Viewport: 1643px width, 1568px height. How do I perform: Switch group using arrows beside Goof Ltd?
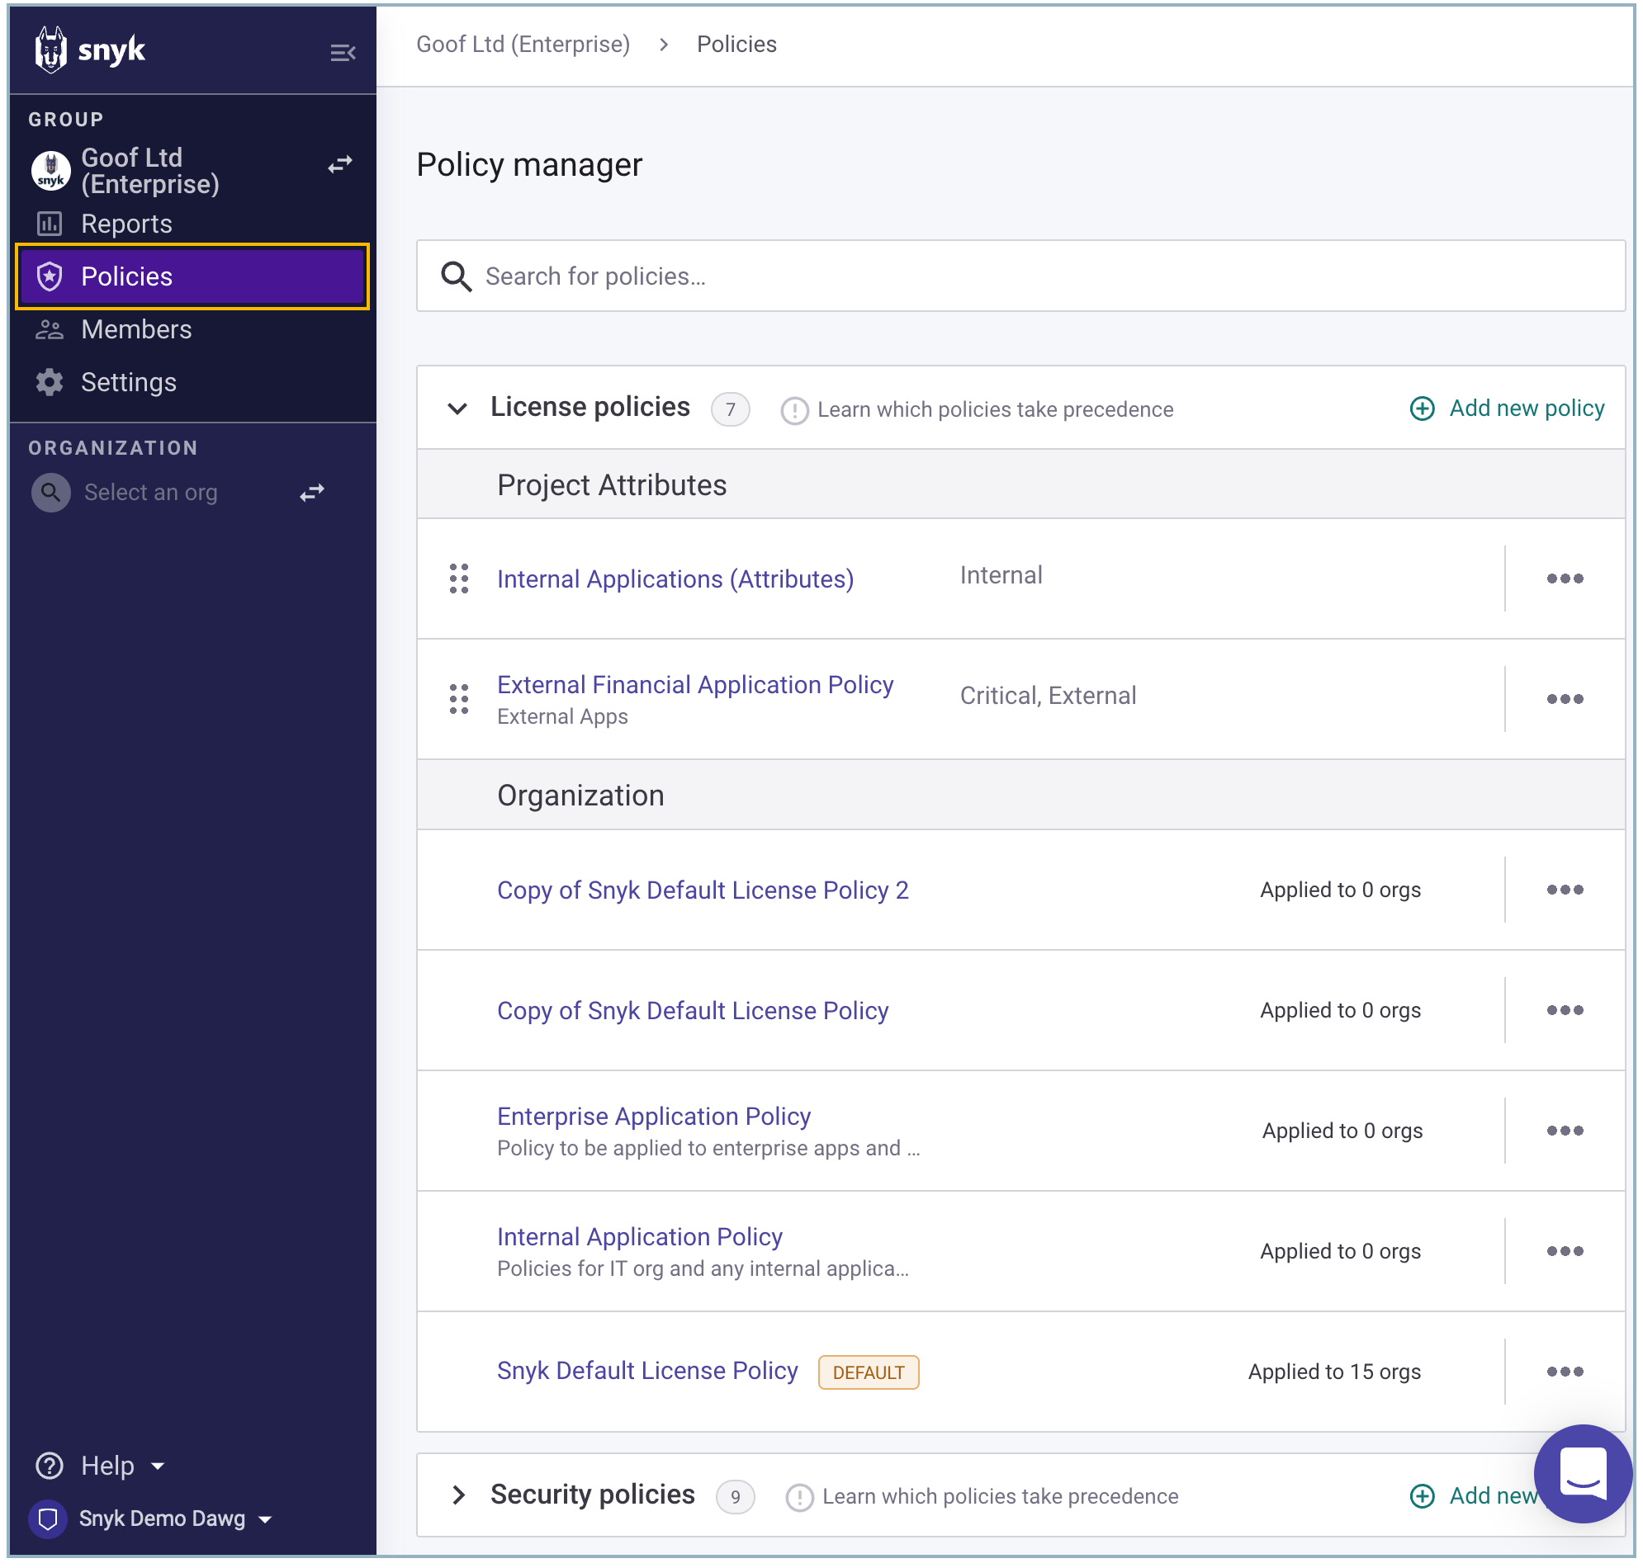pos(339,165)
